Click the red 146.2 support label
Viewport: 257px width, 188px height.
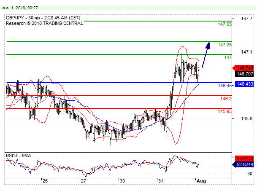[x=226, y=99]
